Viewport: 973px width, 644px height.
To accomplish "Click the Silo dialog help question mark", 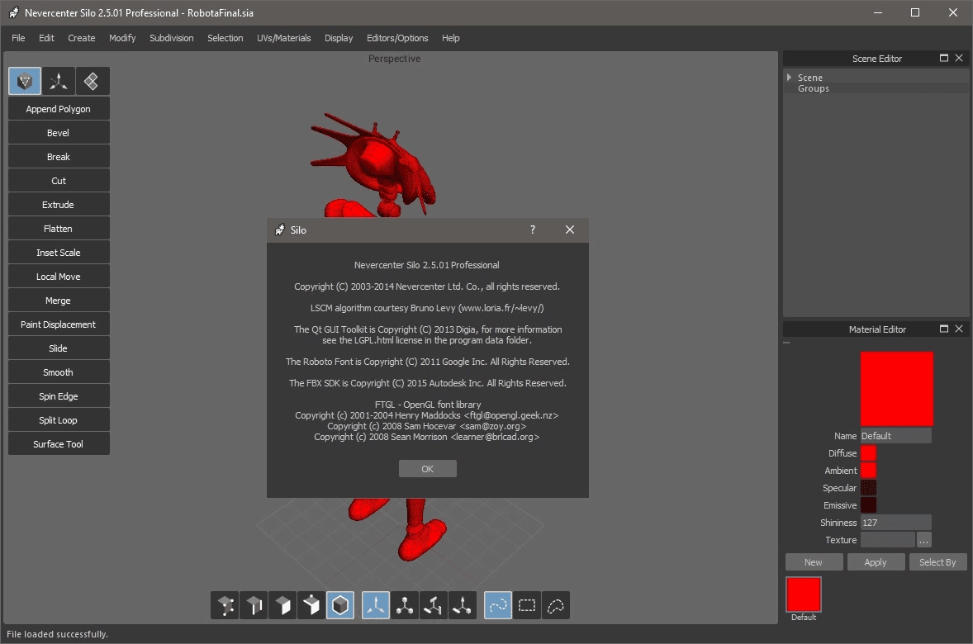I will tap(533, 230).
